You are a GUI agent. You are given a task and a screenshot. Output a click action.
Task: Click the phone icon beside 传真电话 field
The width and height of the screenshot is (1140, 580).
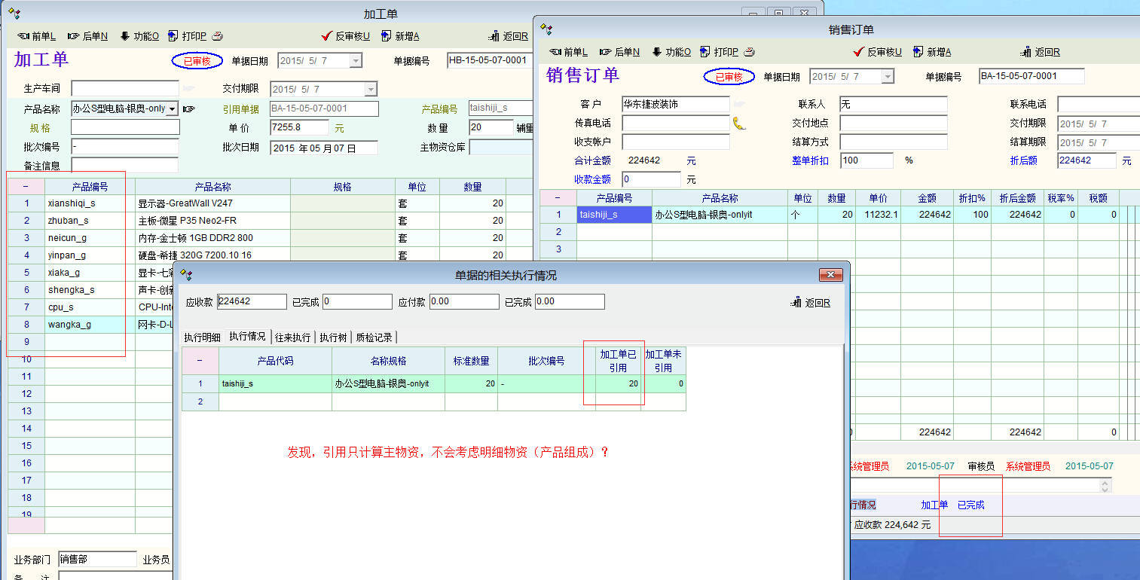(739, 123)
